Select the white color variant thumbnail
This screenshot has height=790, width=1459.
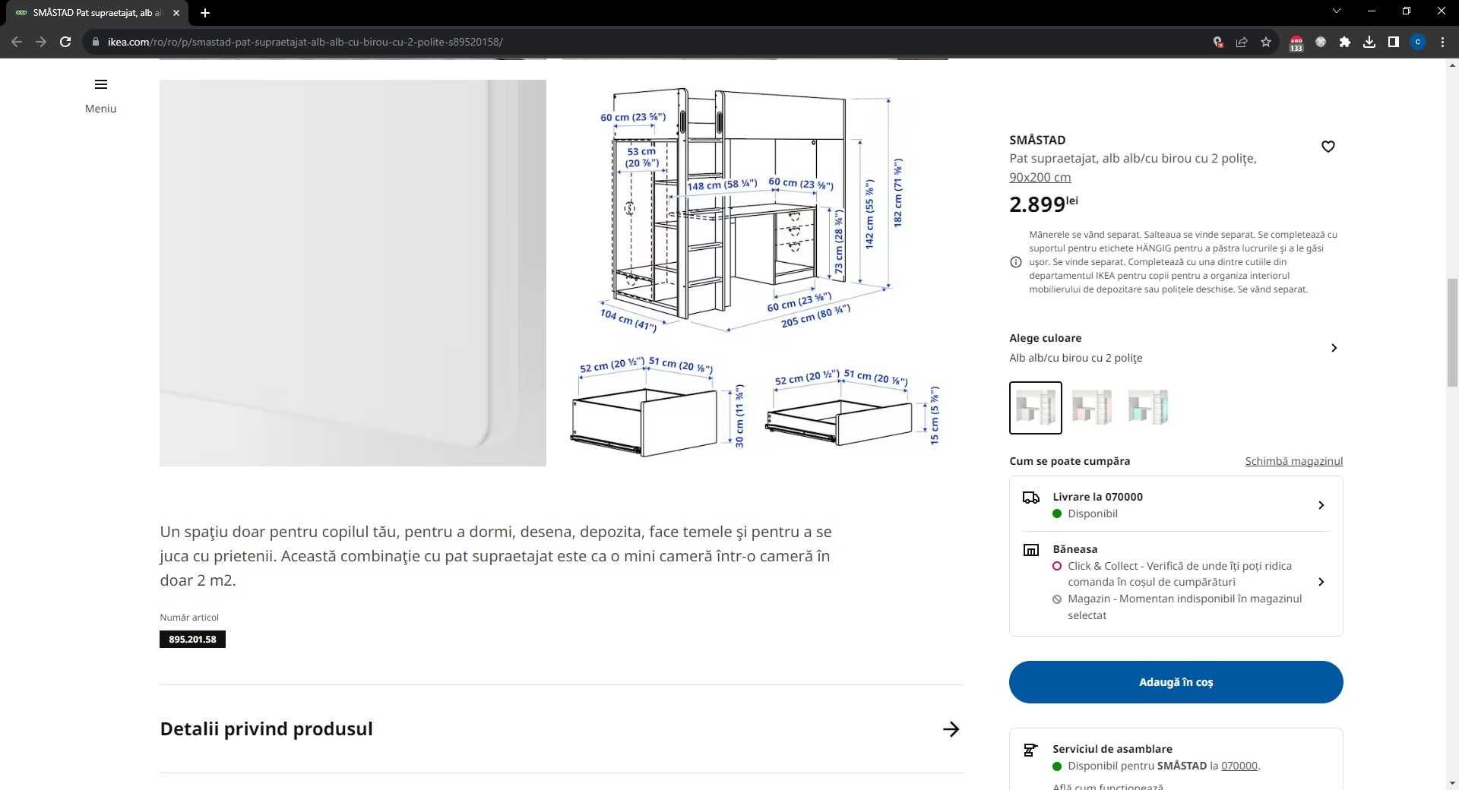pyautogui.click(x=1035, y=408)
